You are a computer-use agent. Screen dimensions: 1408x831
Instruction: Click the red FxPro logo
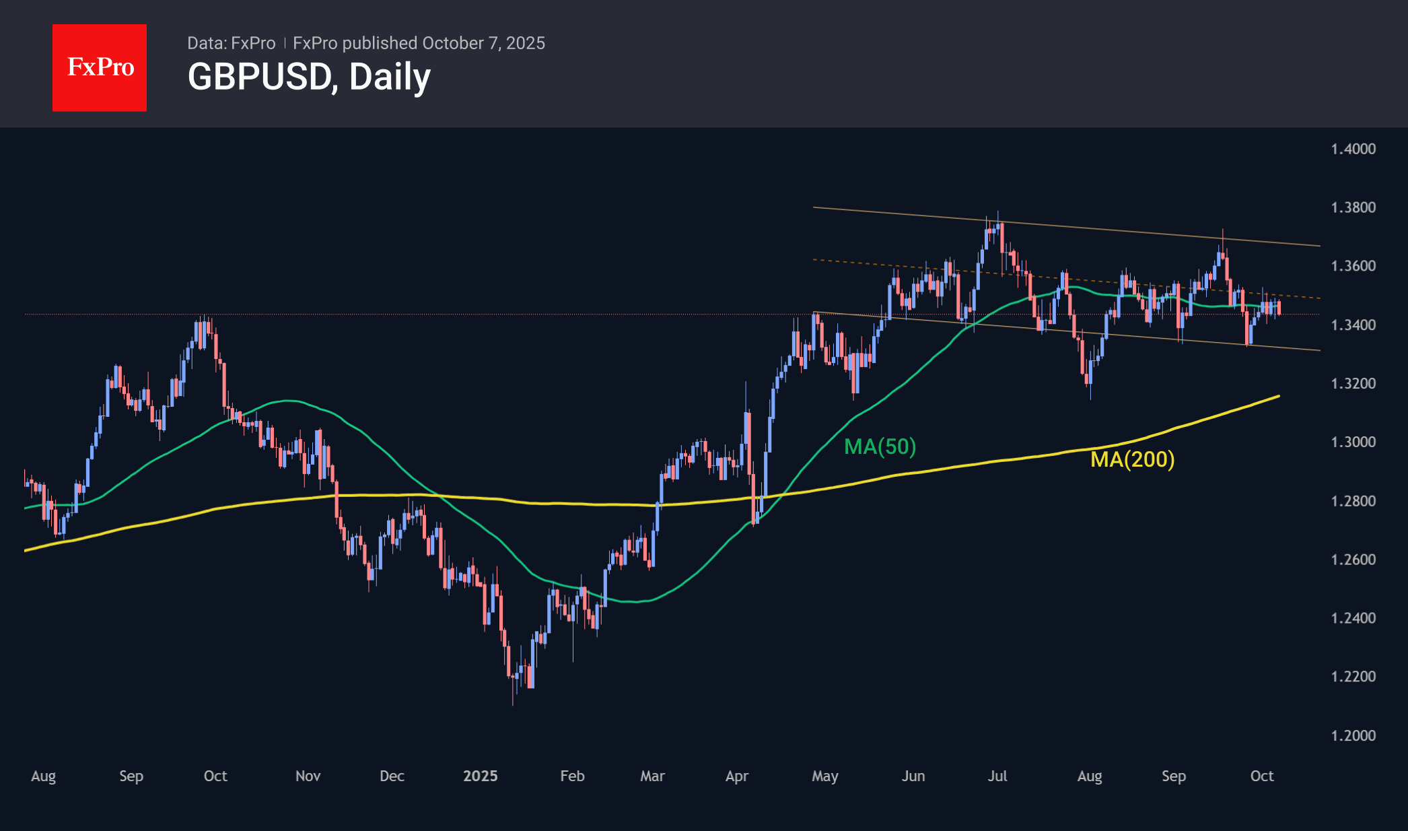pyautogui.click(x=100, y=67)
